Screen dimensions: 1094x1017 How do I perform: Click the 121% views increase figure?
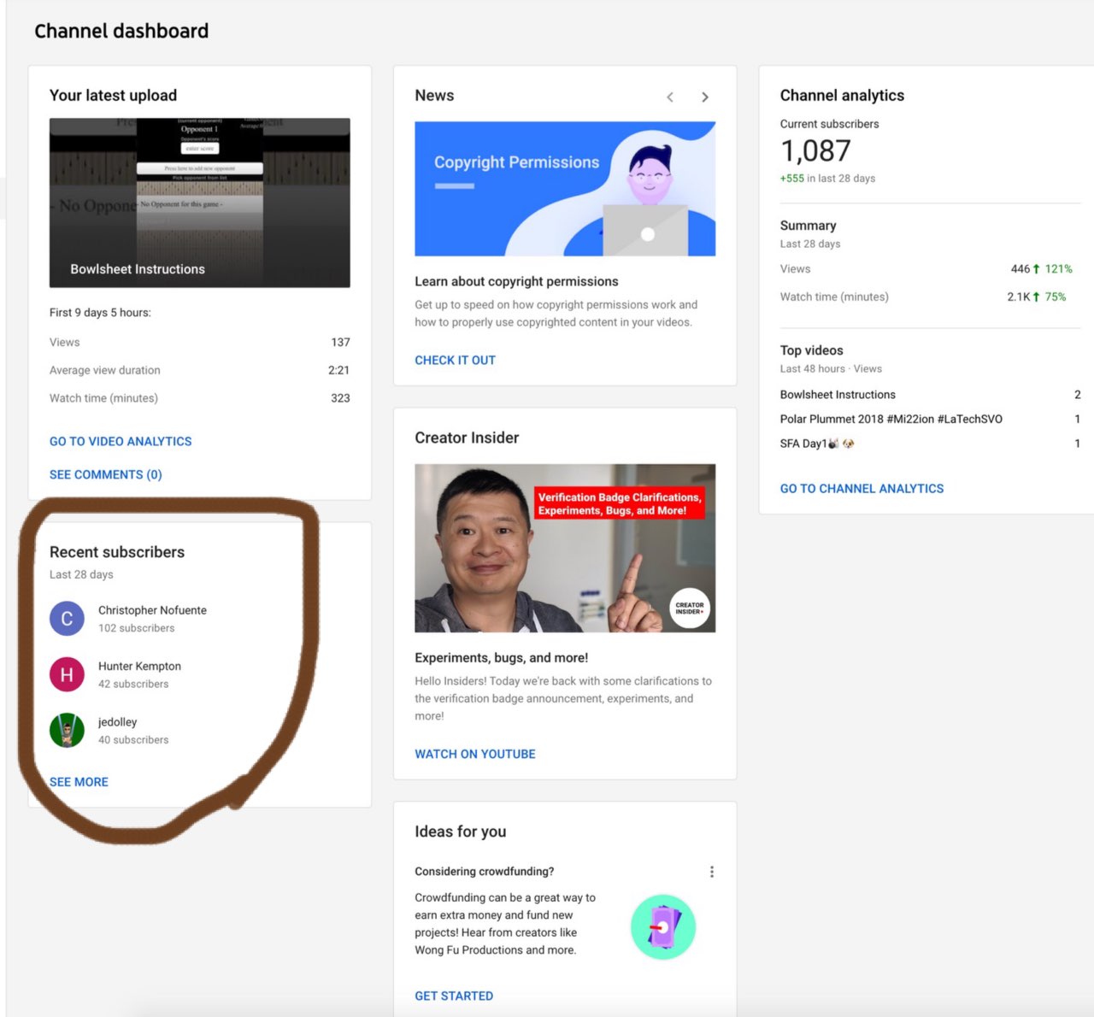click(1058, 269)
